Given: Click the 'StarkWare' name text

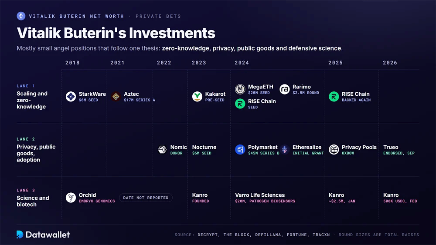Looking at the screenshot, I should pos(92,94).
